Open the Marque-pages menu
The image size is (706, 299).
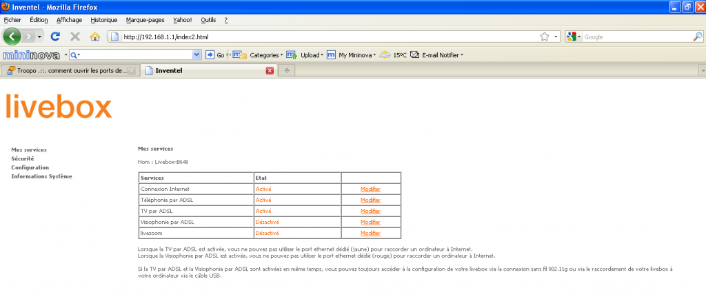point(145,20)
